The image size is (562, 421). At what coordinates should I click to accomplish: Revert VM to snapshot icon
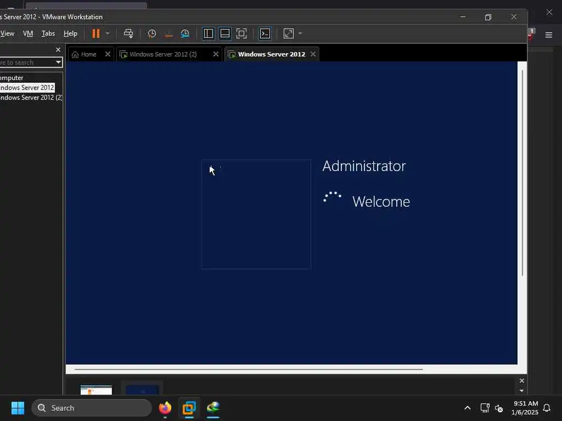click(x=168, y=33)
